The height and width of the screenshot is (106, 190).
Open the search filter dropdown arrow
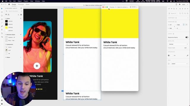click(x=21, y=11)
